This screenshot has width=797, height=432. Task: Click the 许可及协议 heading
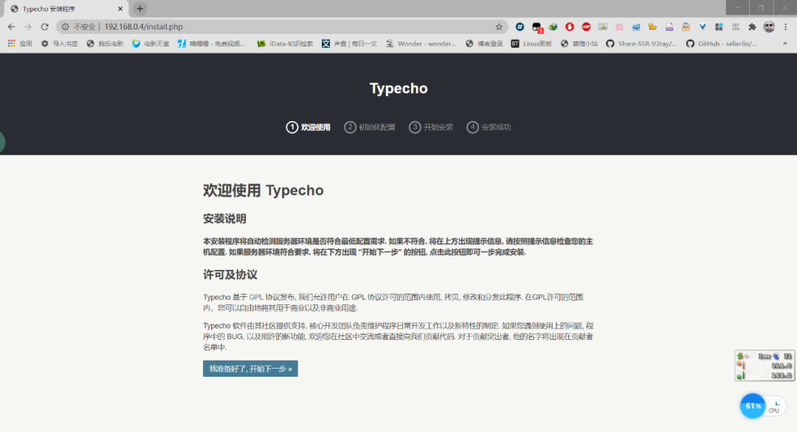click(230, 275)
